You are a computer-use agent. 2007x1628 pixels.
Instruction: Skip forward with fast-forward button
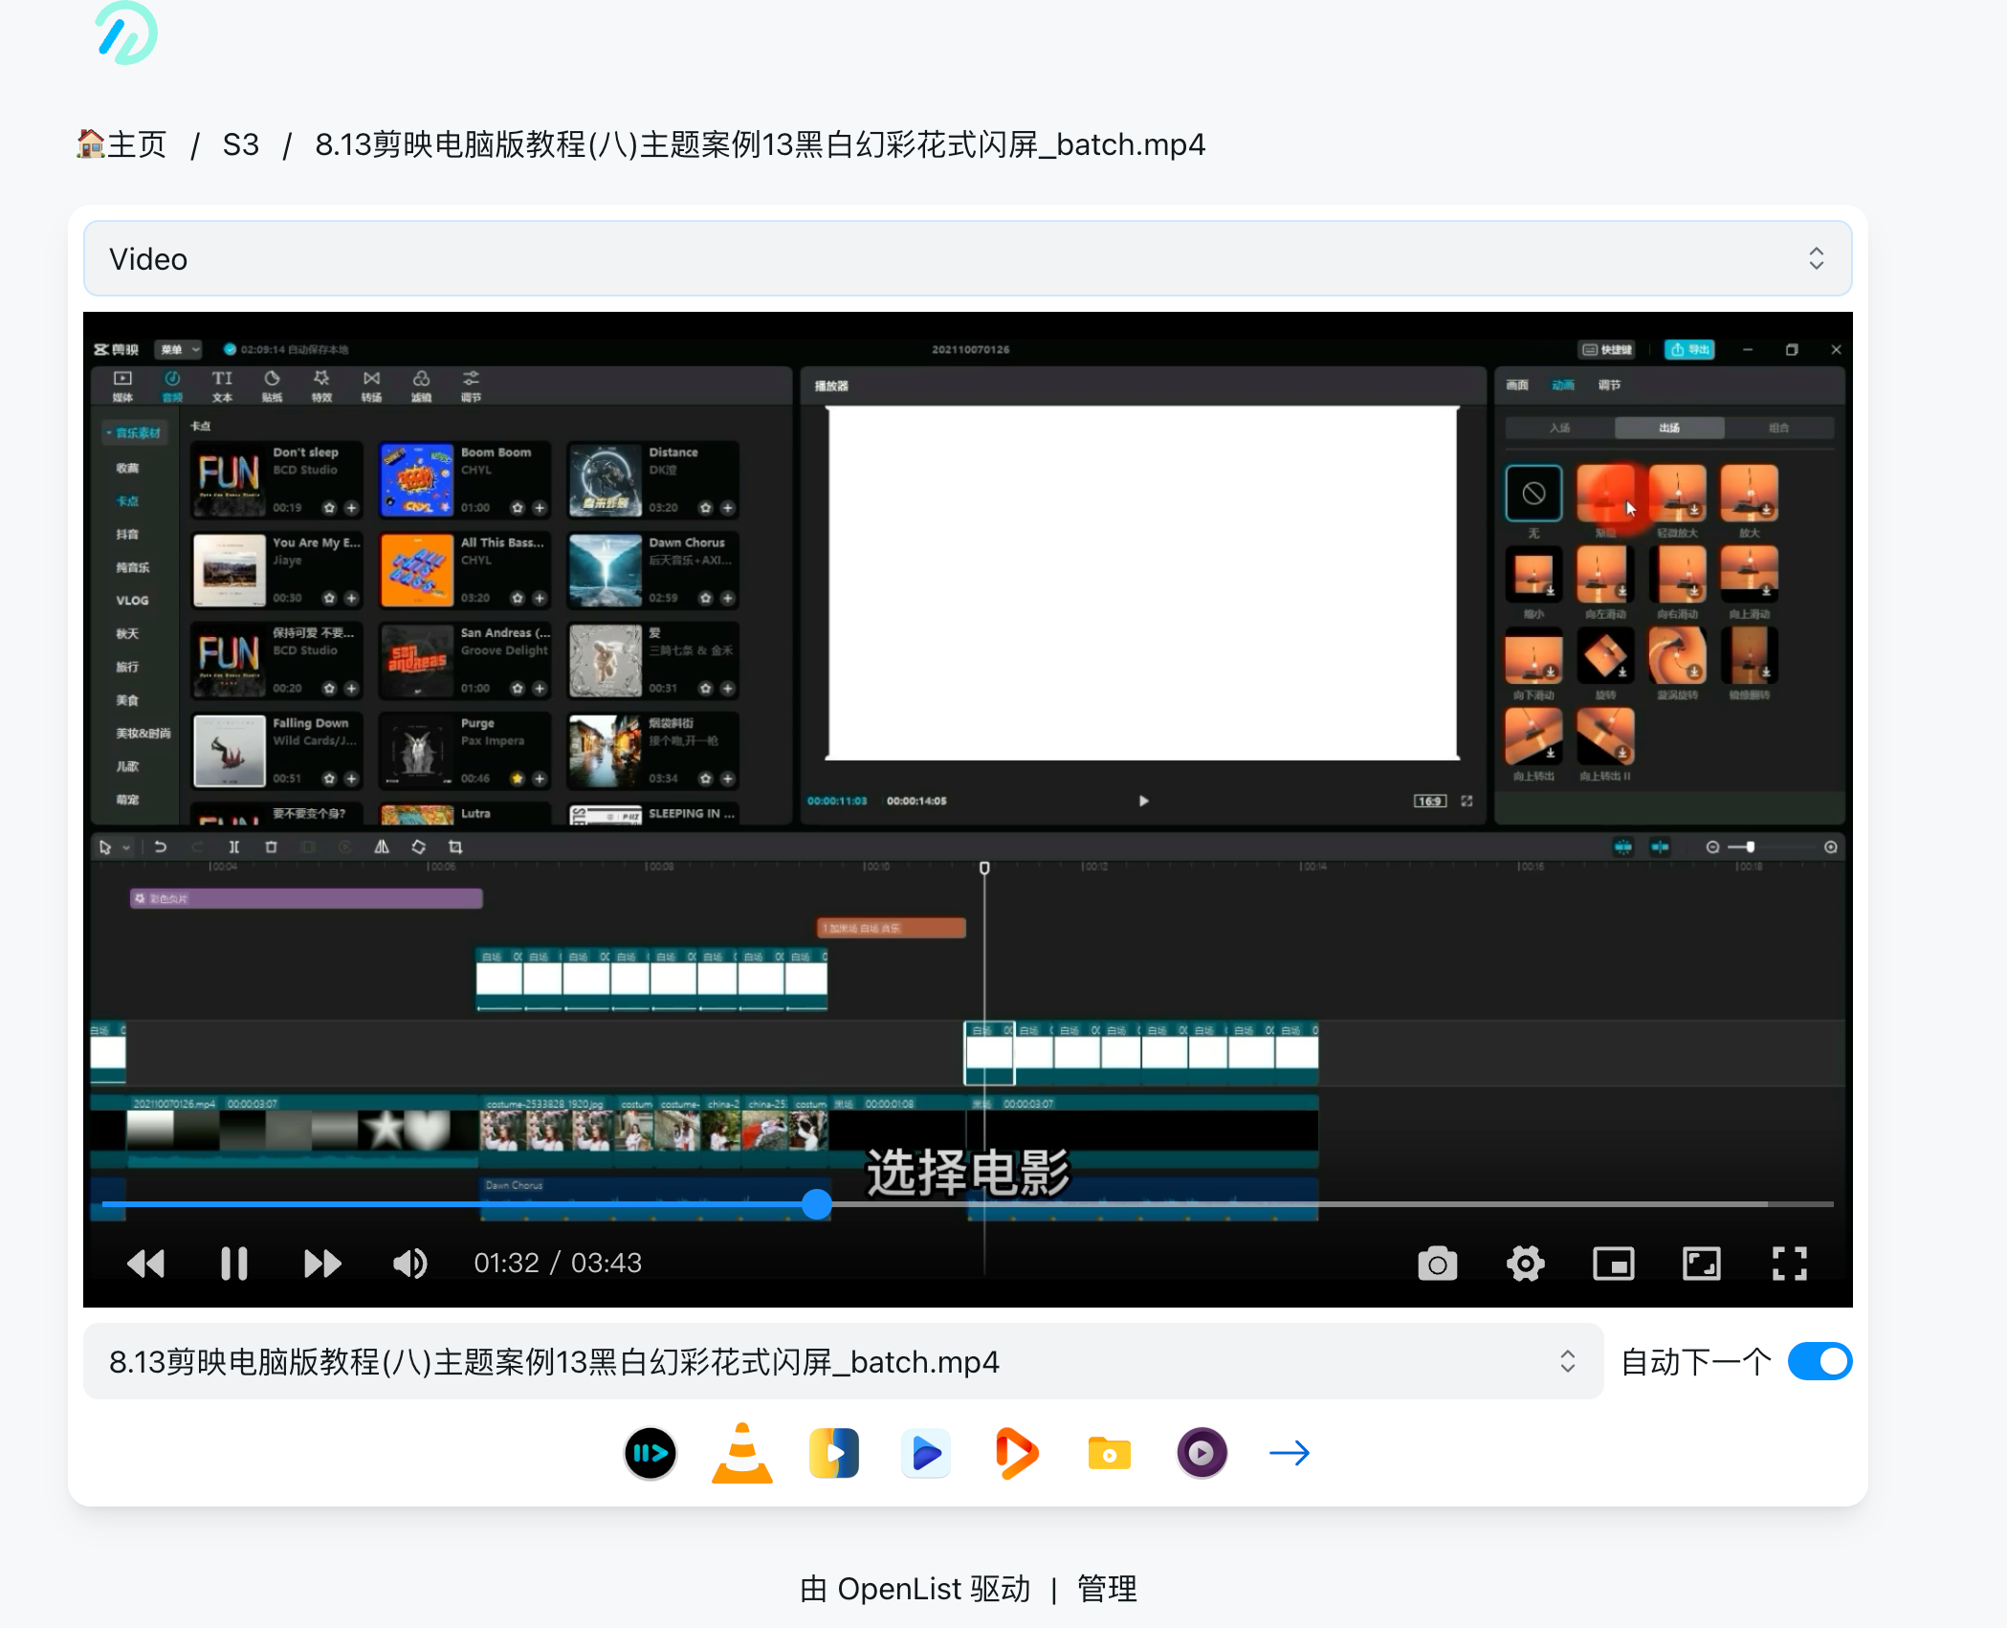pyautogui.click(x=321, y=1264)
